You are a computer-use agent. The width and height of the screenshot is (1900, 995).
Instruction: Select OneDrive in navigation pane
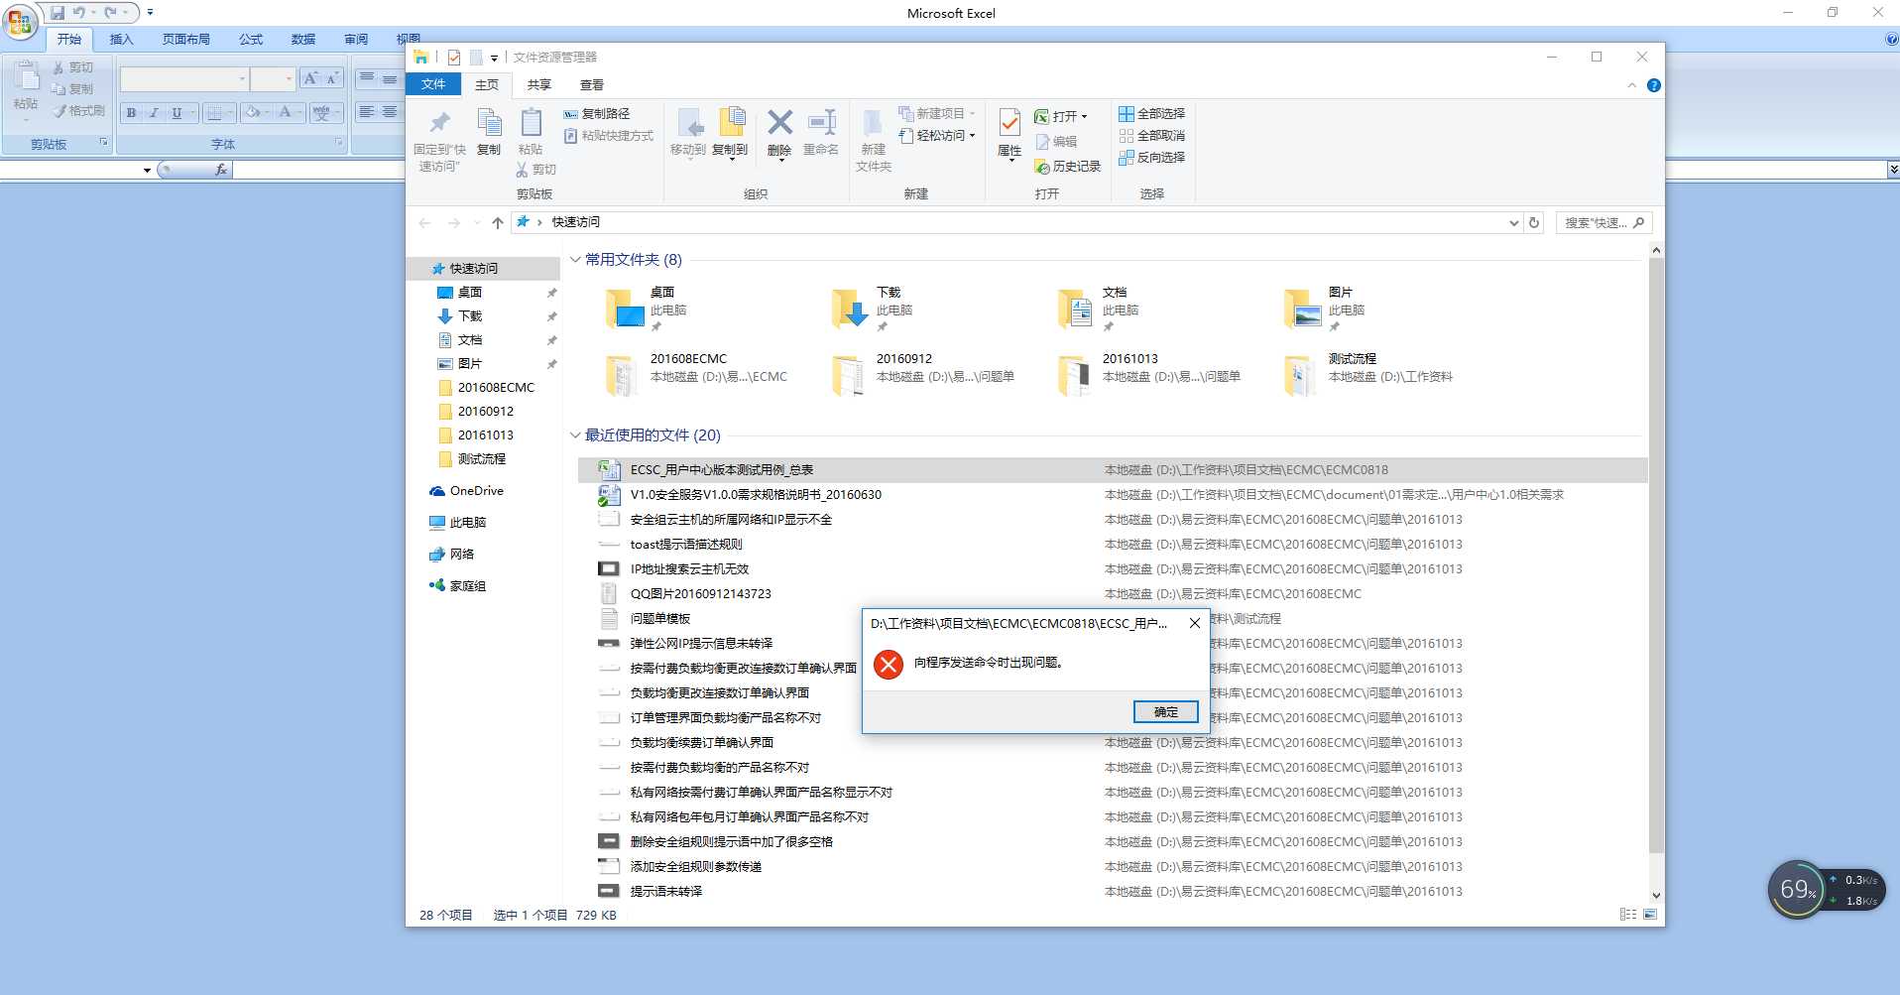[x=476, y=491]
